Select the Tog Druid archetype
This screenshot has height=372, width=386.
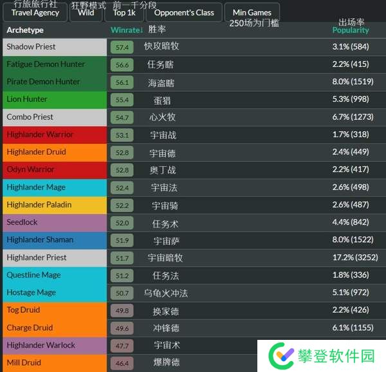tap(55, 310)
